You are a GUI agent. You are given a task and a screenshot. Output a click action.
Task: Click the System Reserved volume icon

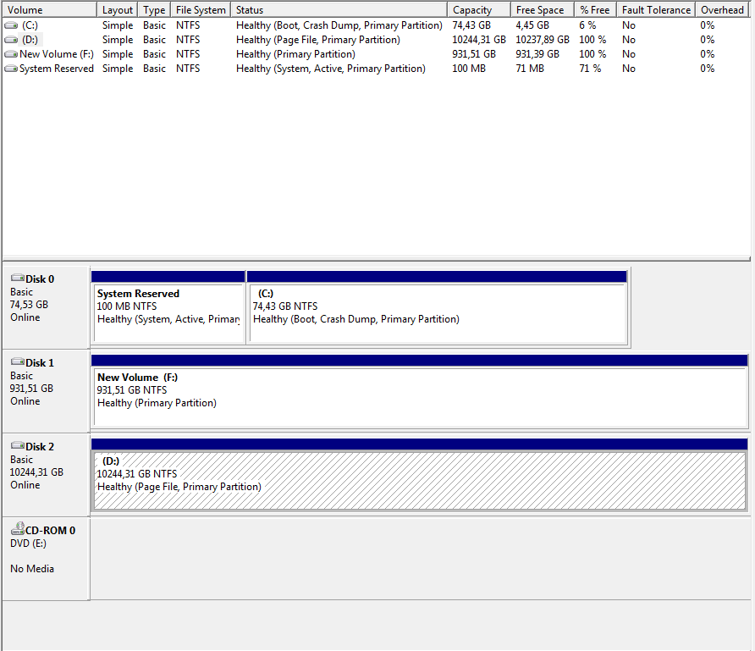point(11,69)
